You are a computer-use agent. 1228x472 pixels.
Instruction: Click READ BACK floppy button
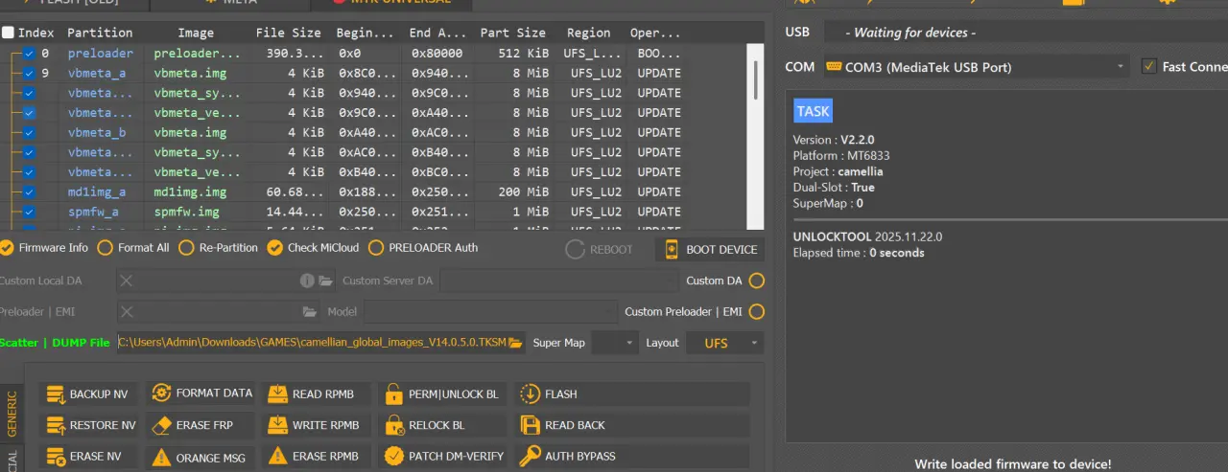[x=632, y=425]
